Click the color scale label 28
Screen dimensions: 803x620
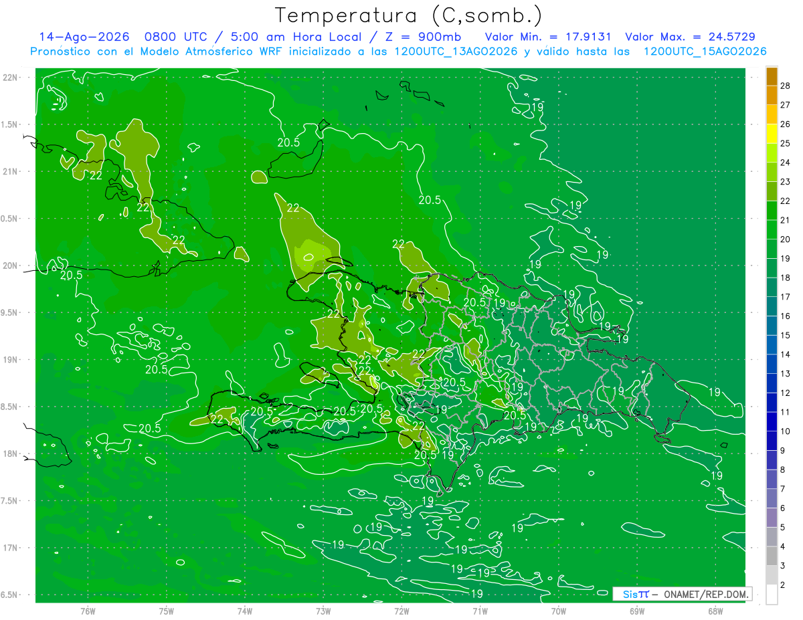tap(785, 86)
